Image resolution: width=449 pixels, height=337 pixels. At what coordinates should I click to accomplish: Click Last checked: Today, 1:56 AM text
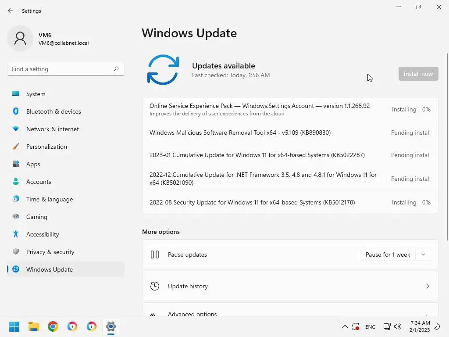click(x=231, y=75)
